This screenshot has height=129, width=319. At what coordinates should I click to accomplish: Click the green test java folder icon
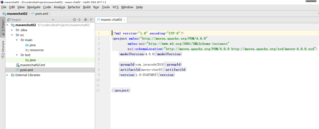tap(27, 60)
